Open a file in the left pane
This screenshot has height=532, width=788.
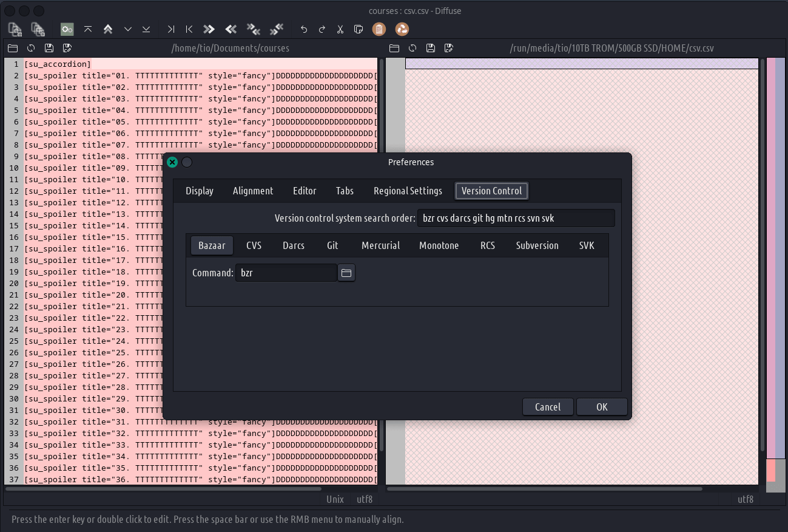coord(12,48)
